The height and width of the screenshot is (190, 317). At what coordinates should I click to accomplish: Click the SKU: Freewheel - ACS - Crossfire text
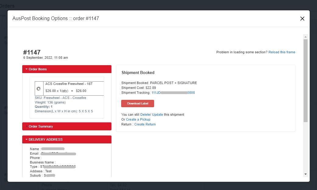60,98
